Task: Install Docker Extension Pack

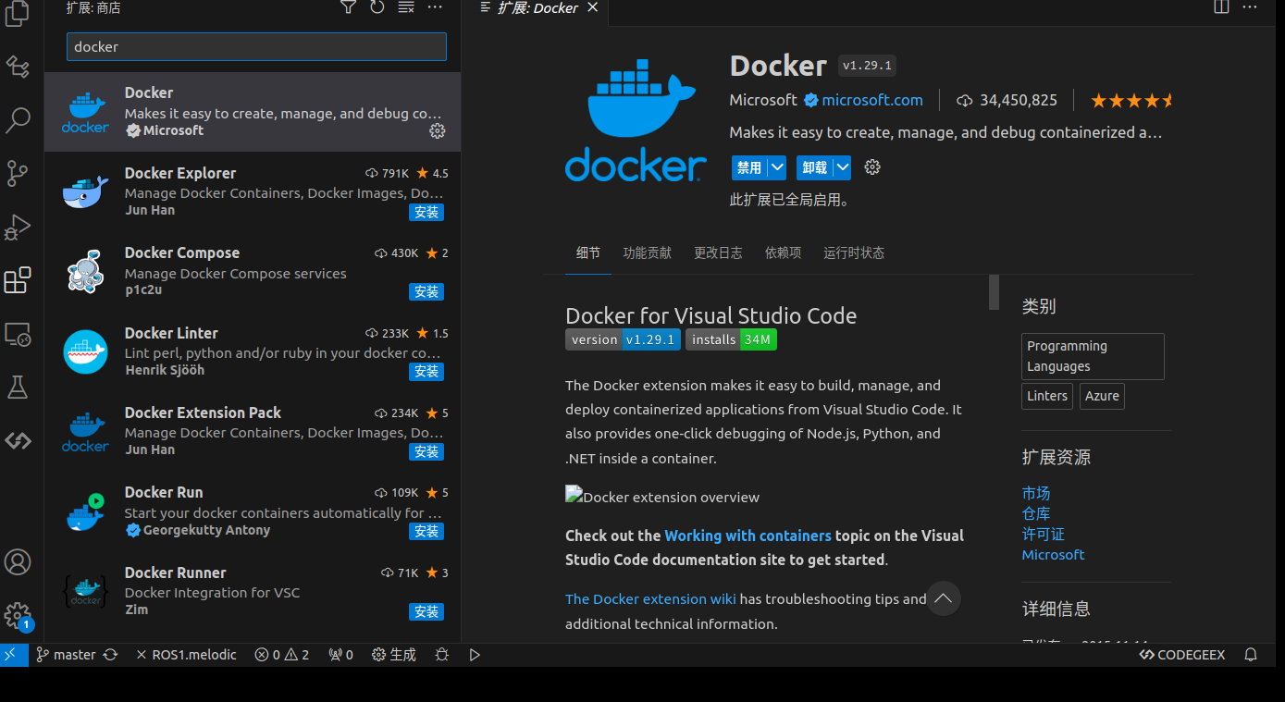Action: tap(426, 451)
